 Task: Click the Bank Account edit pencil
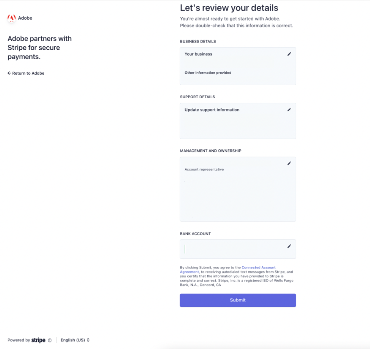[x=289, y=246]
